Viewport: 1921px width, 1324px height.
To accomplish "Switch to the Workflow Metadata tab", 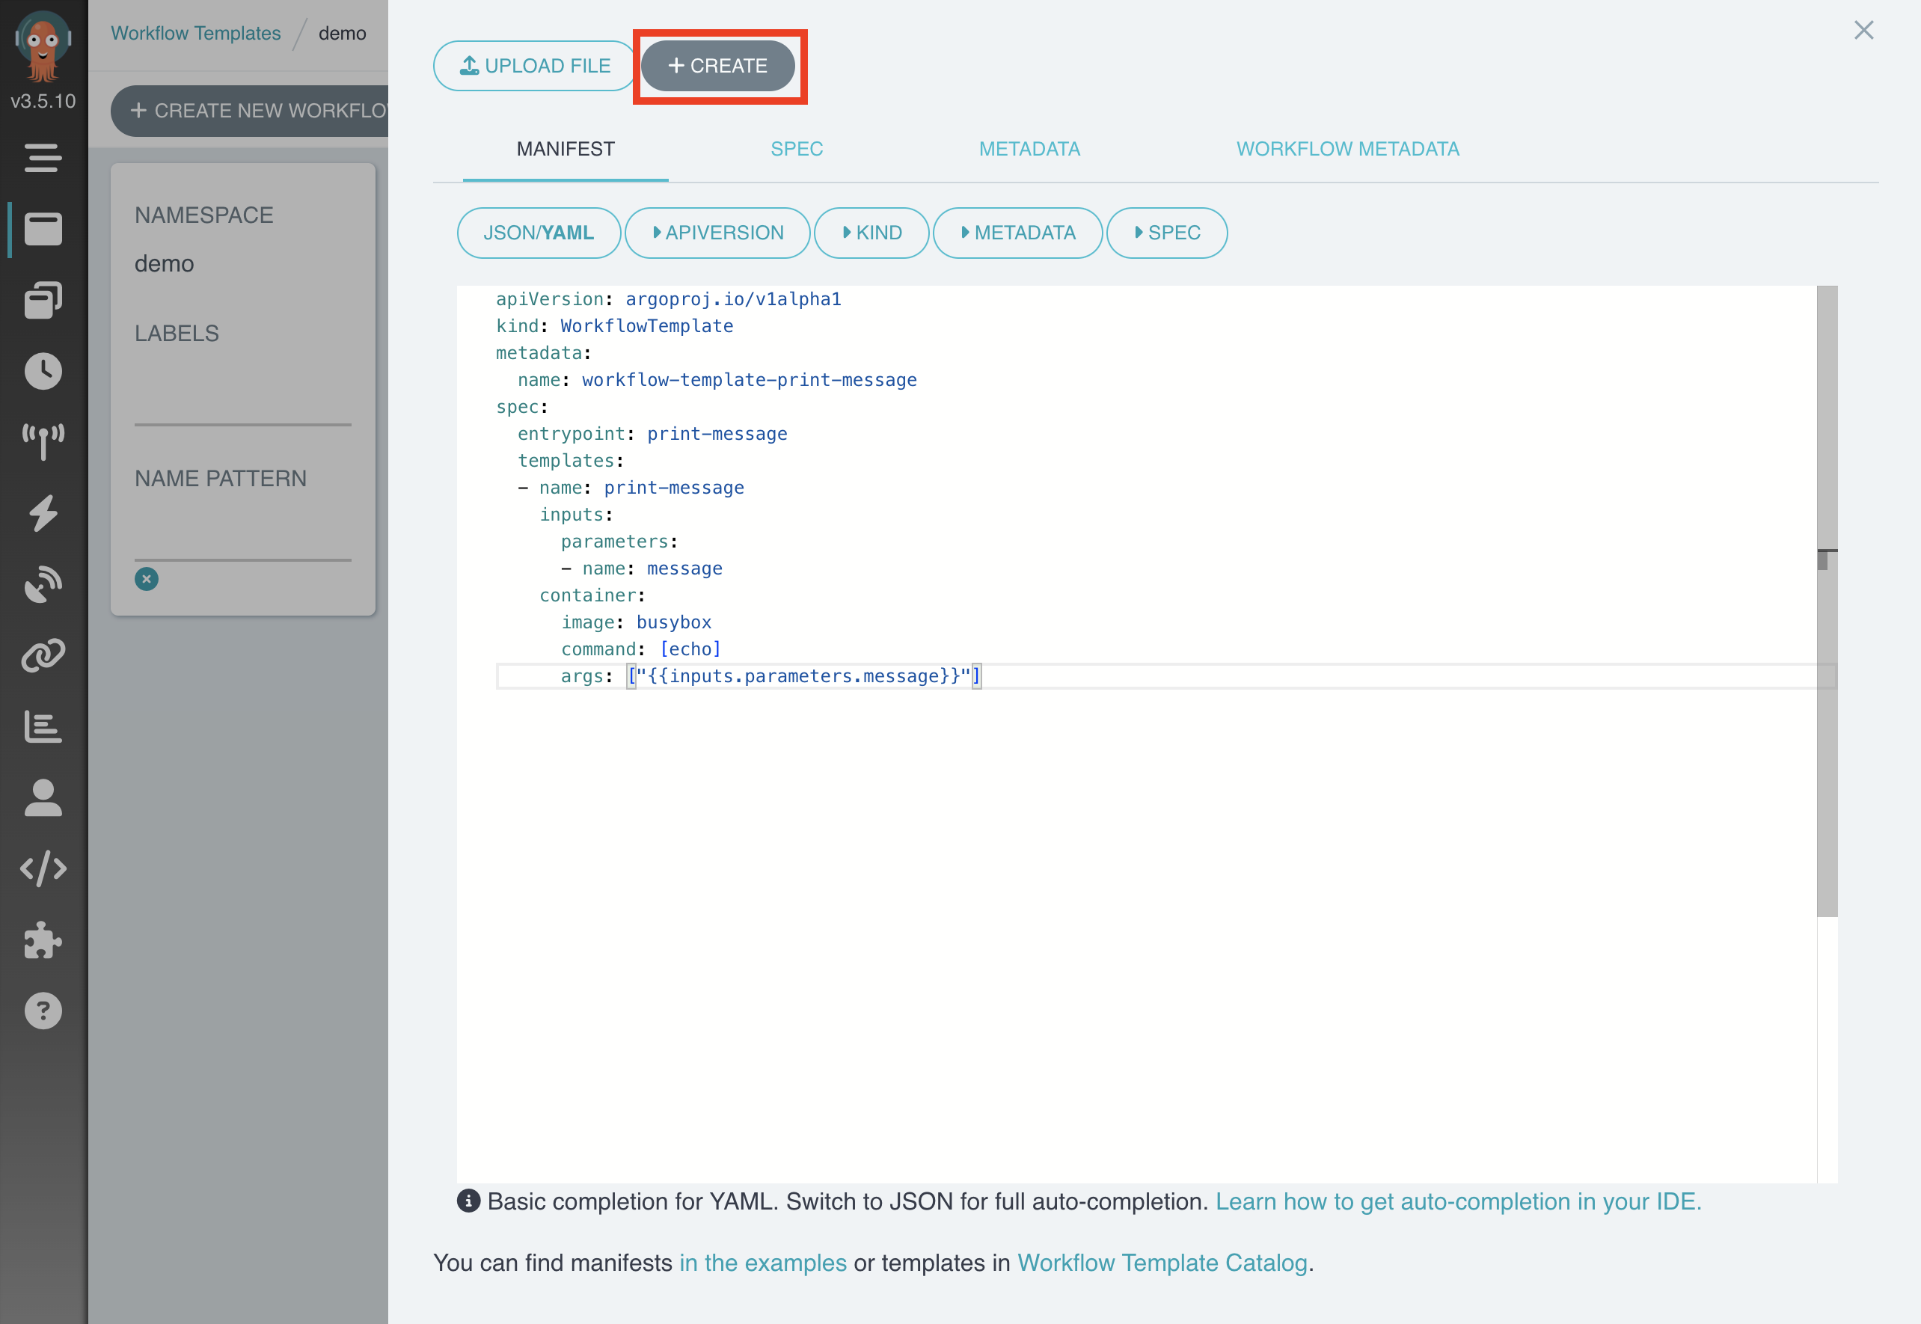I will coord(1348,150).
